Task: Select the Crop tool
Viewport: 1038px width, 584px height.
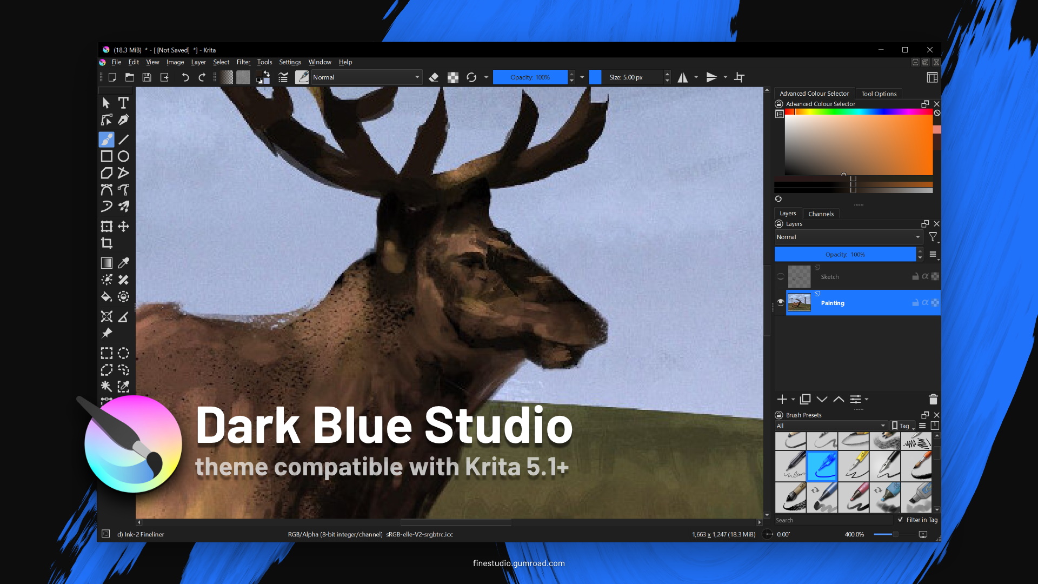Action: [107, 243]
